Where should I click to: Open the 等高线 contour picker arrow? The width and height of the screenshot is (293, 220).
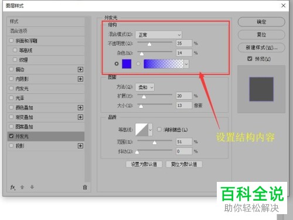pyautogui.click(x=150, y=130)
